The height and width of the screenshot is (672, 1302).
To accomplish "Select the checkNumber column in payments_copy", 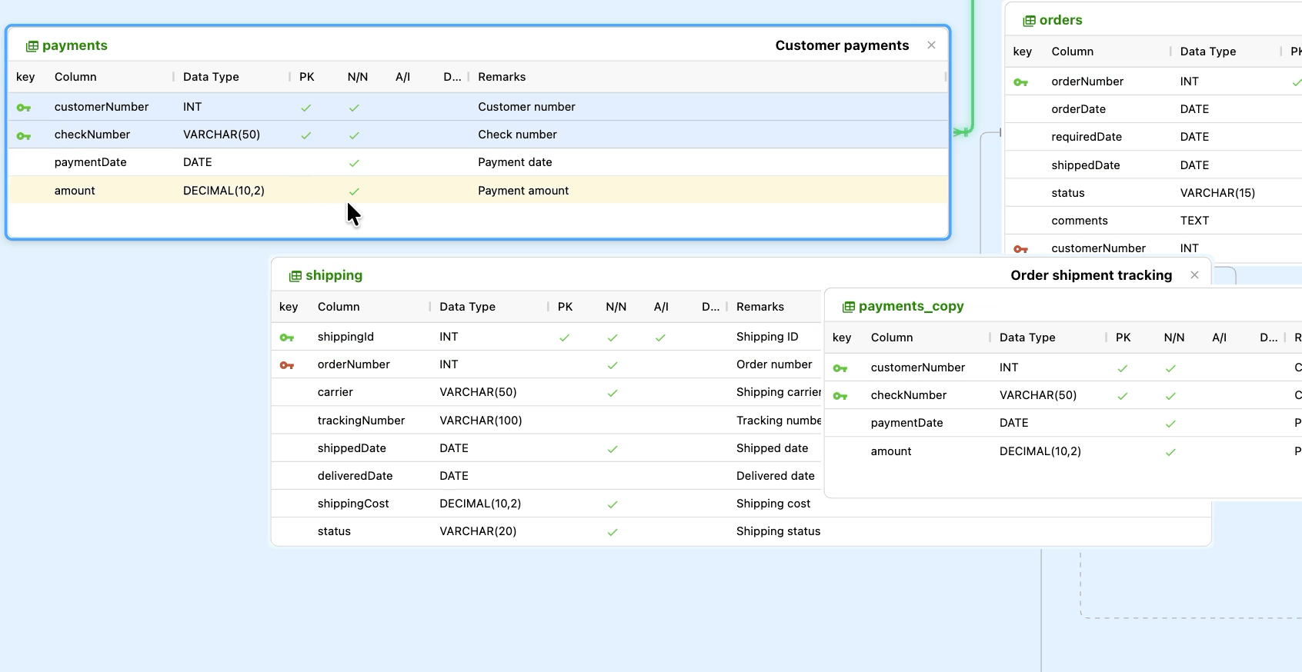I will 909,395.
